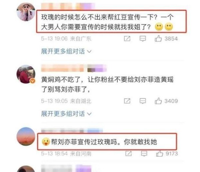Share the 5-13 18:54 comment from 河南
200x172 pixels.
[128, 153]
